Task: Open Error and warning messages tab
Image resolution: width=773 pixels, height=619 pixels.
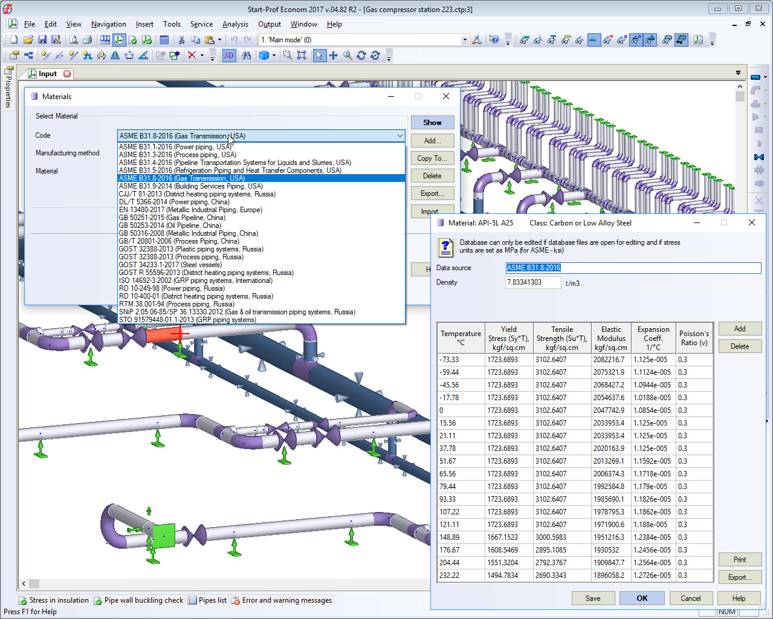Action: (x=282, y=600)
